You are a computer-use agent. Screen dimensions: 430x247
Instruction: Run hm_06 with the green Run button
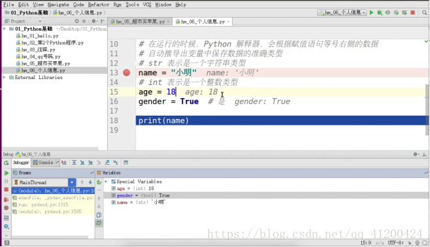click(x=371, y=12)
